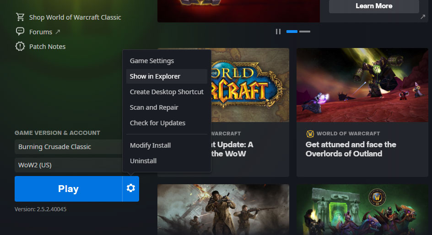
Task: Click the WoW logo icon on Overlords article
Action: (x=310, y=134)
